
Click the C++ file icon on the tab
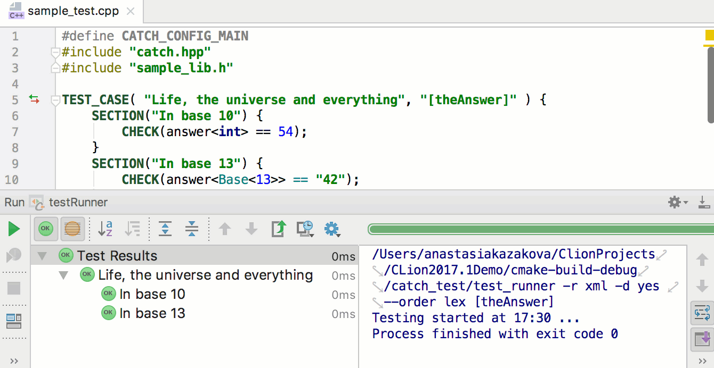(16, 11)
